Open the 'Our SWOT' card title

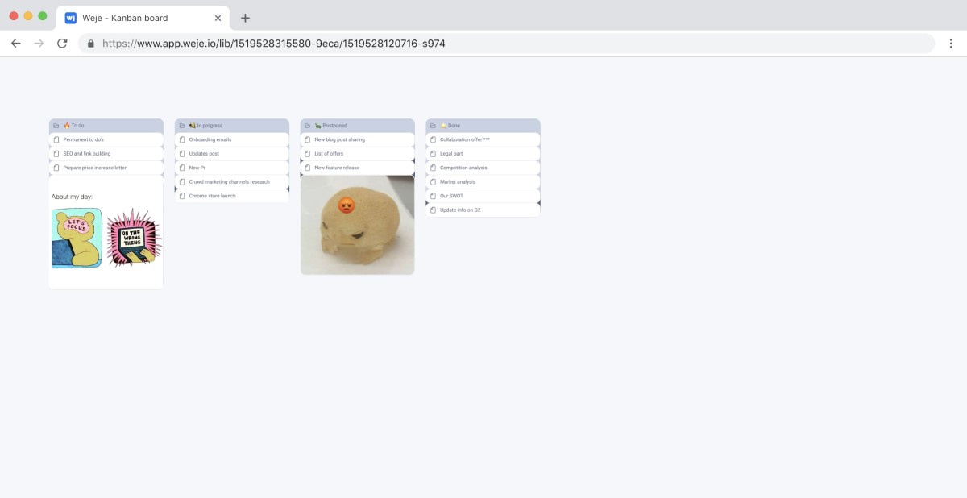pos(452,196)
